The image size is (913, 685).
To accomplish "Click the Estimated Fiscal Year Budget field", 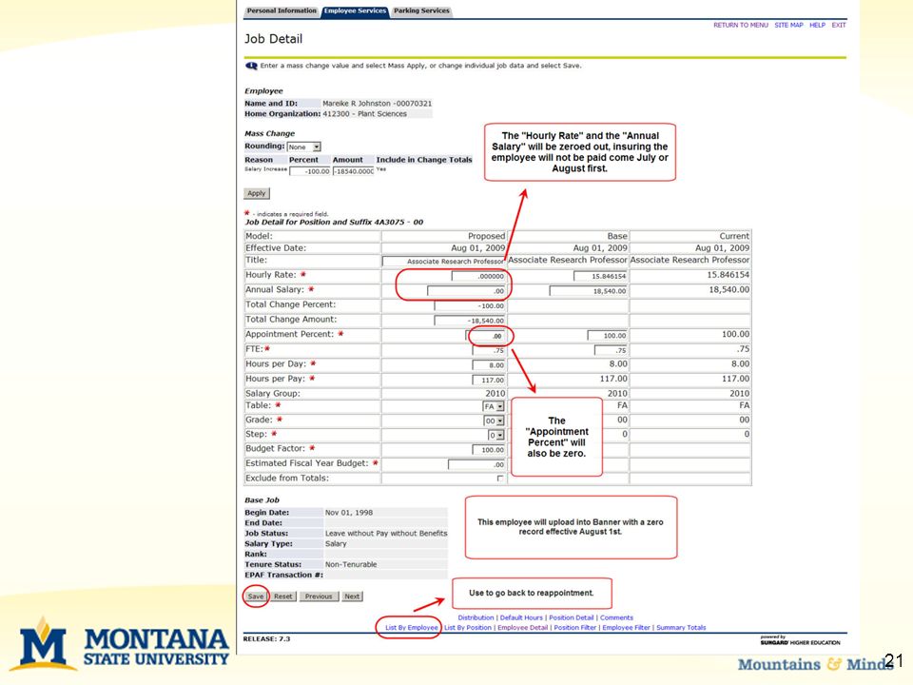I will [x=476, y=464].
